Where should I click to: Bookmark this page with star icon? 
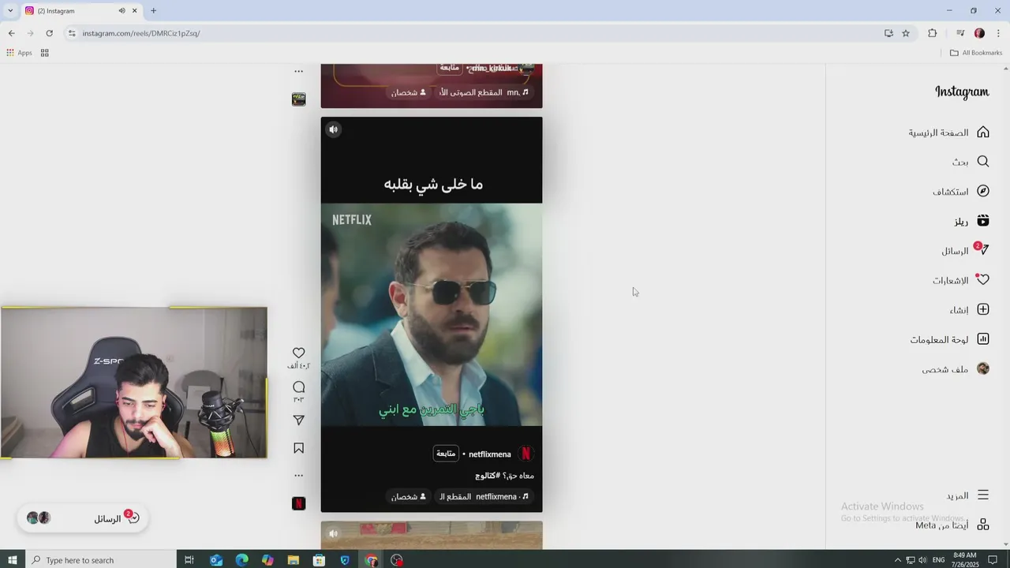pyautogui.click(x=906, y=33)
